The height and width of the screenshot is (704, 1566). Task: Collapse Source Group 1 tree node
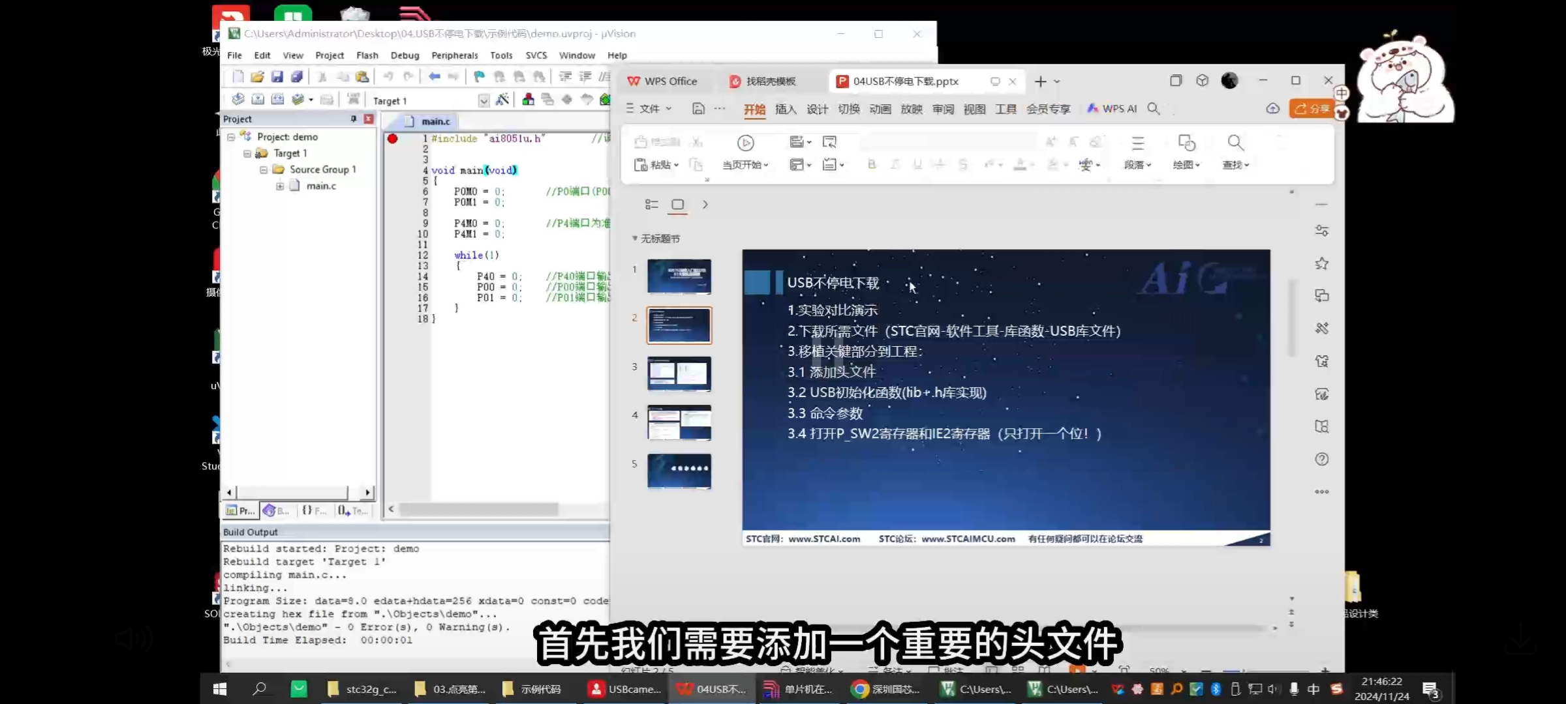pyautogui.click(x=264, y=169)
